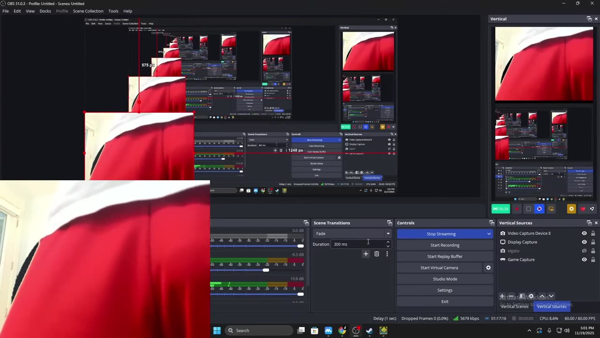Open source properties gear in Vertical Sources toolbar
The width and height of the screenshot is (600, 338).
pos(531,296)
